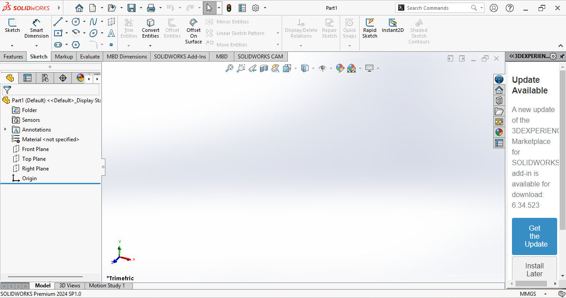Open the FeatureManager Design Tree tab
566x298 pixels.
click(10, 78)
